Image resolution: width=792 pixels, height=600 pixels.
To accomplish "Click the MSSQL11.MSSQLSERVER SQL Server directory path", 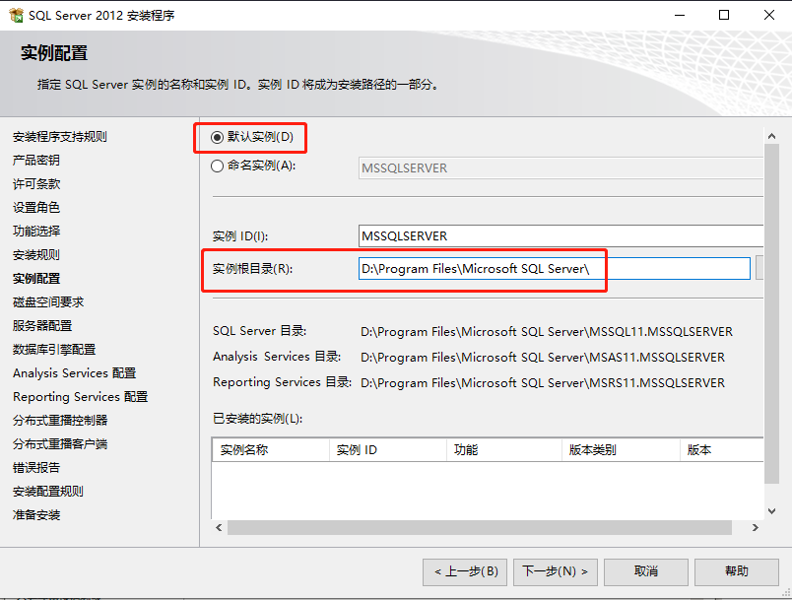I will [547, 332].
